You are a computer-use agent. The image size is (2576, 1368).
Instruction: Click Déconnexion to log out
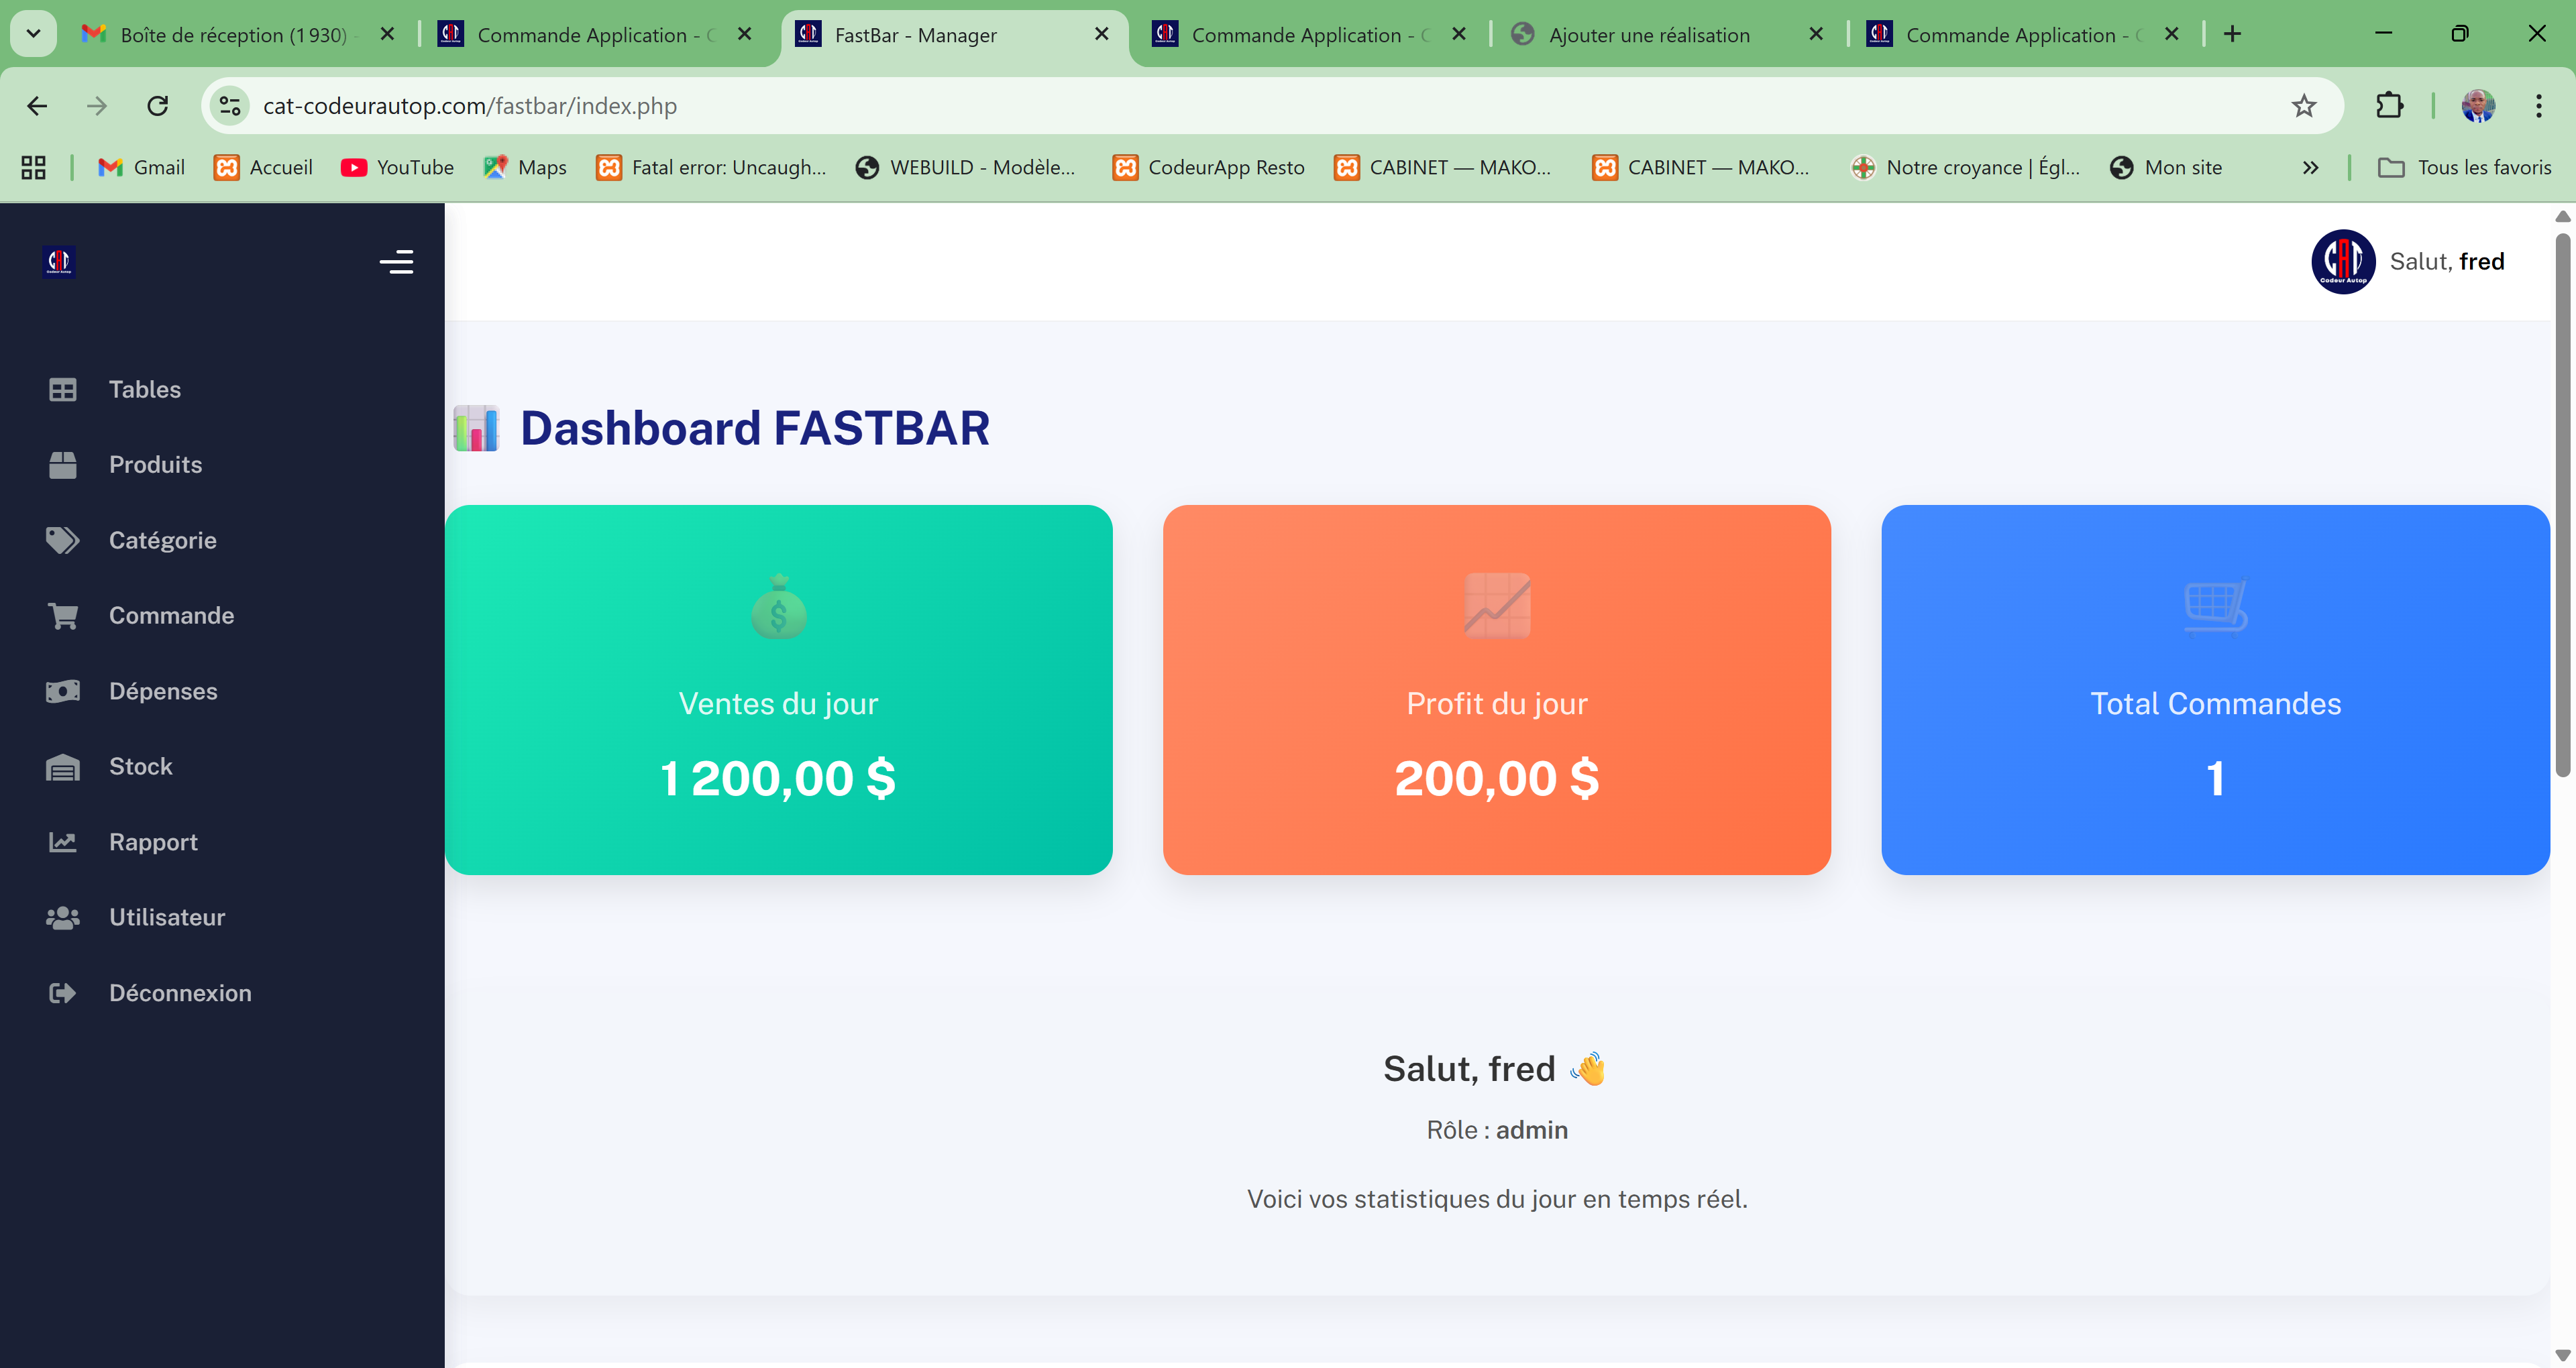point(180,993)
